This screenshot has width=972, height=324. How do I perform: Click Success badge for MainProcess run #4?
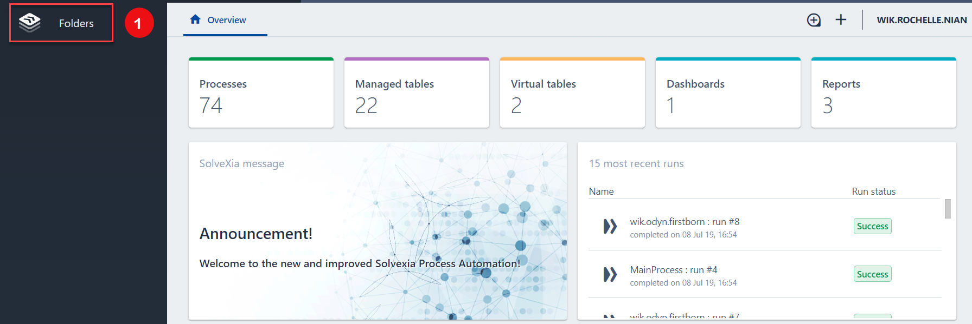(x=872, y=274)
